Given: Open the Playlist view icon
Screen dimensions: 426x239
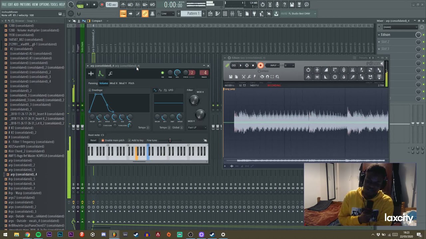Looking at the screenshot, I should coord(210,14).
